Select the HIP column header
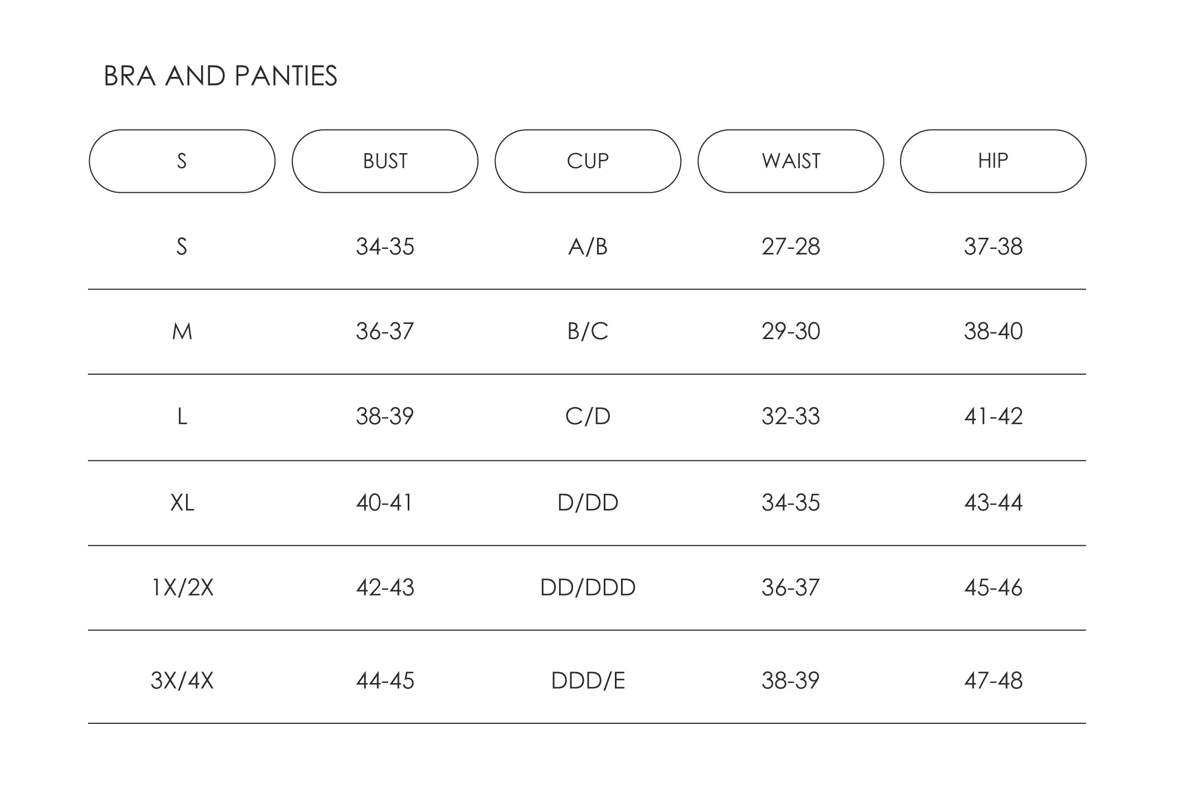This screenshot has height=794, width=1193. (x=993, y=161)
